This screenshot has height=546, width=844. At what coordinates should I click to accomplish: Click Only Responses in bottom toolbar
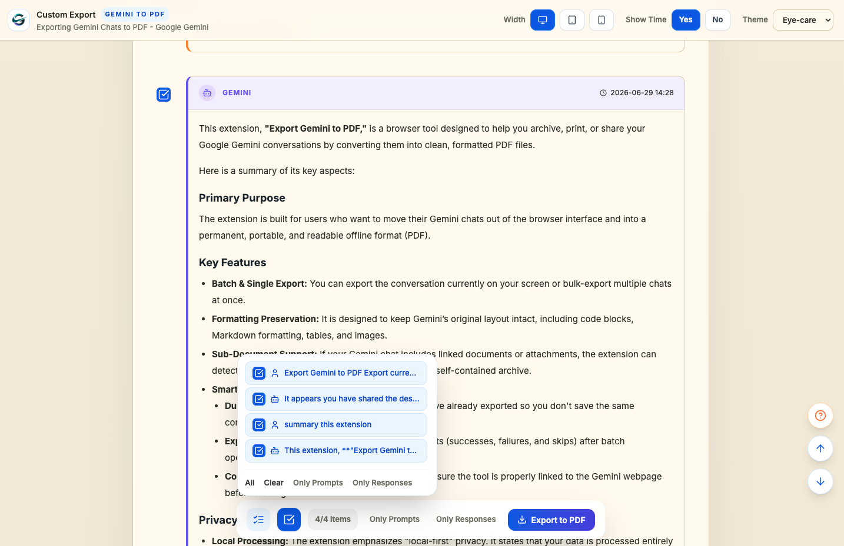tap(466, 520)
